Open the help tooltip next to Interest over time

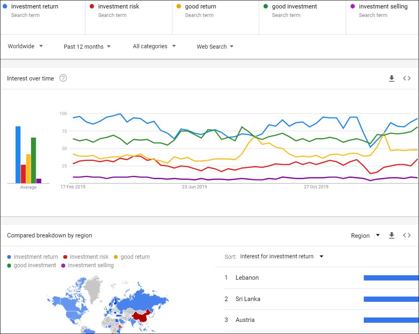(63, 78)
